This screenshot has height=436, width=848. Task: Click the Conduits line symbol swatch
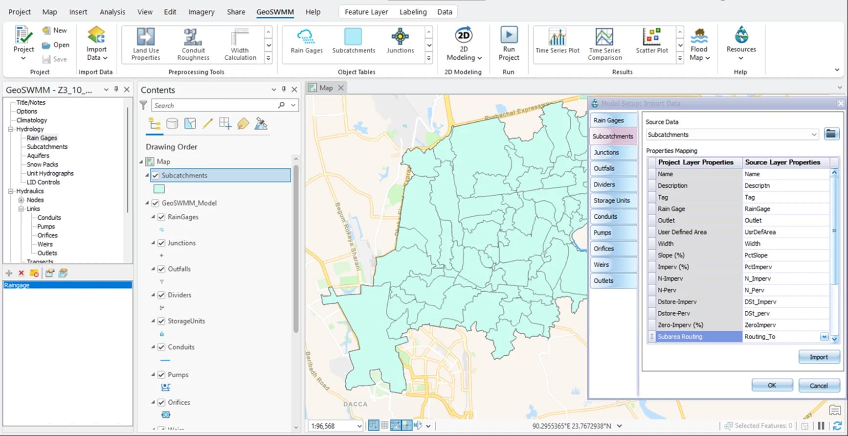coord(165,361)
